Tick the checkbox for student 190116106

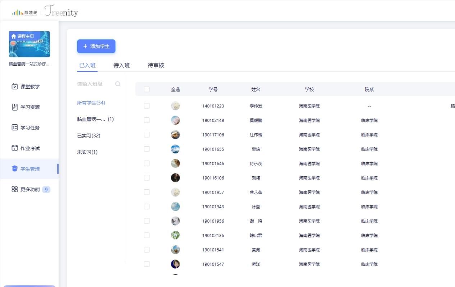click(147, 178)
